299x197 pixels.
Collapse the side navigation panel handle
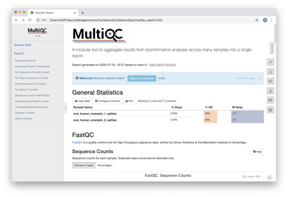pos(65,108)
